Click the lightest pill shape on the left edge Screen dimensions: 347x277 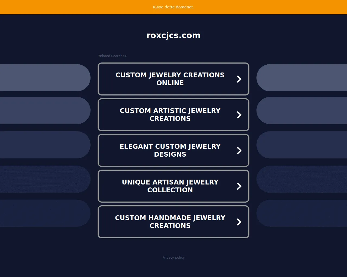(45, 78)
